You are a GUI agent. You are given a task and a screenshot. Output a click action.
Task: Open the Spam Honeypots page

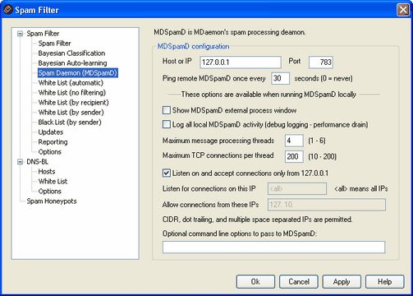52,201
